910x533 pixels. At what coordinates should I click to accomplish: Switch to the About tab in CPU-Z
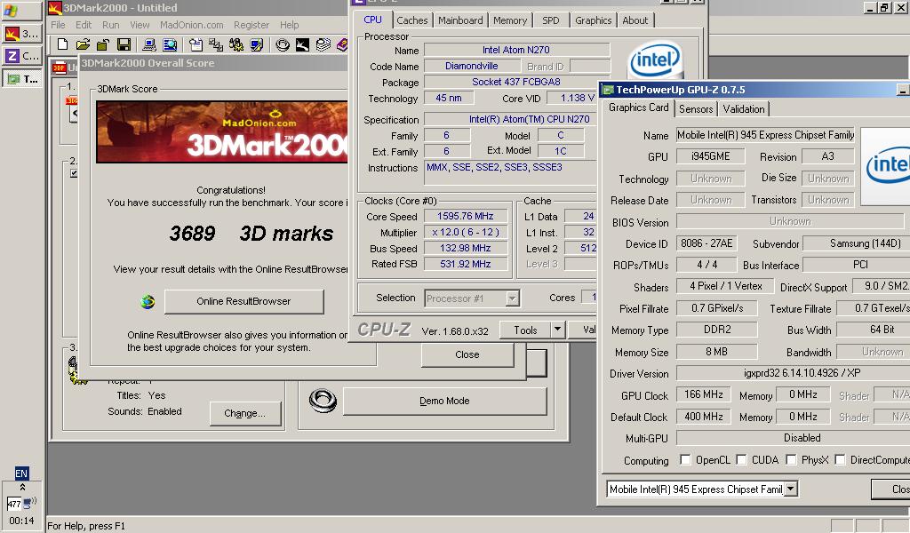tap(635, 20)
